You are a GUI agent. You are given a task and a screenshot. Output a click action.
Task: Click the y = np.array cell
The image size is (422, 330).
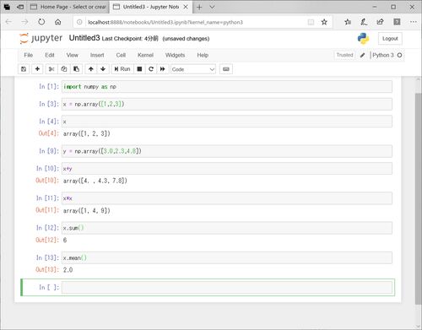[227, 151]
